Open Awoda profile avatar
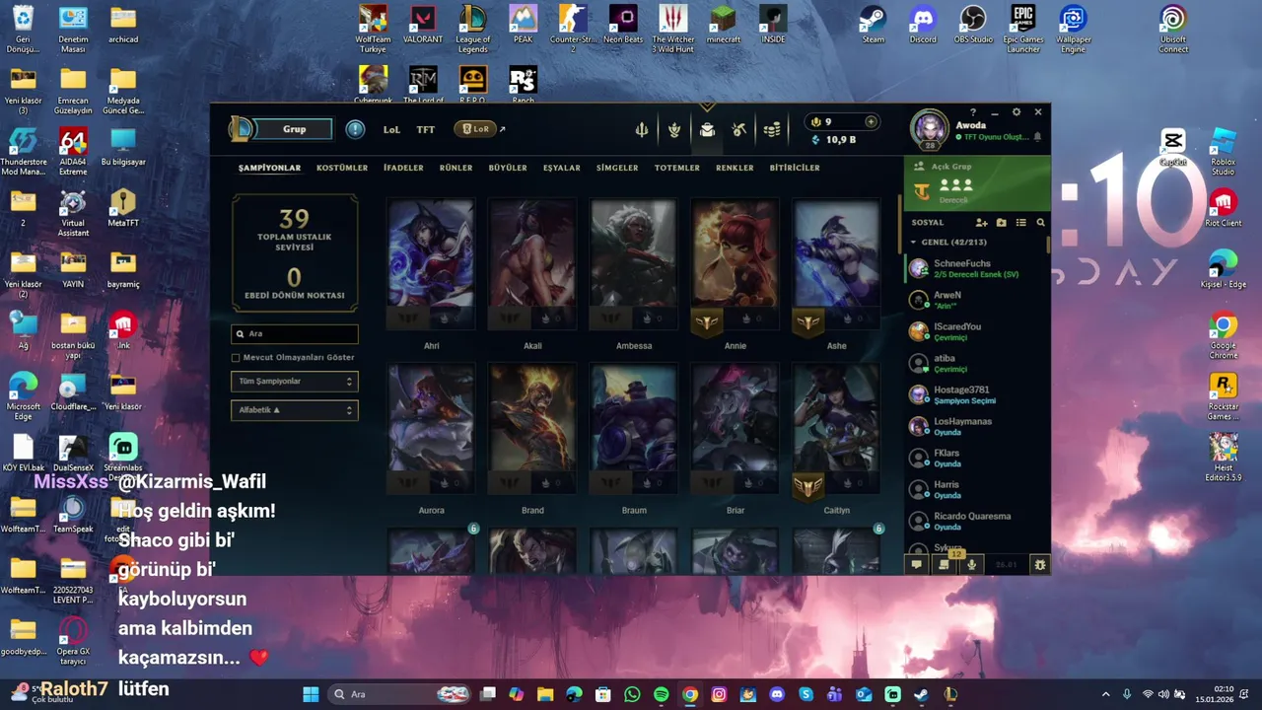Screen dimensions: 1262x710 (x=929, y=129)
